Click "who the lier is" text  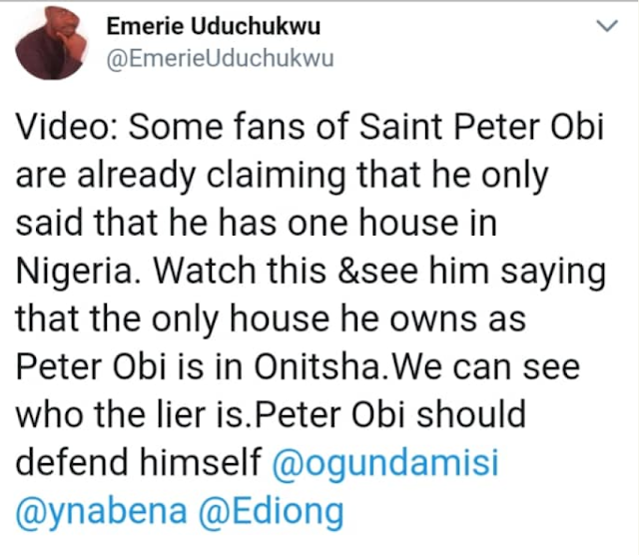pyautogui.click(x=132, y=415)
